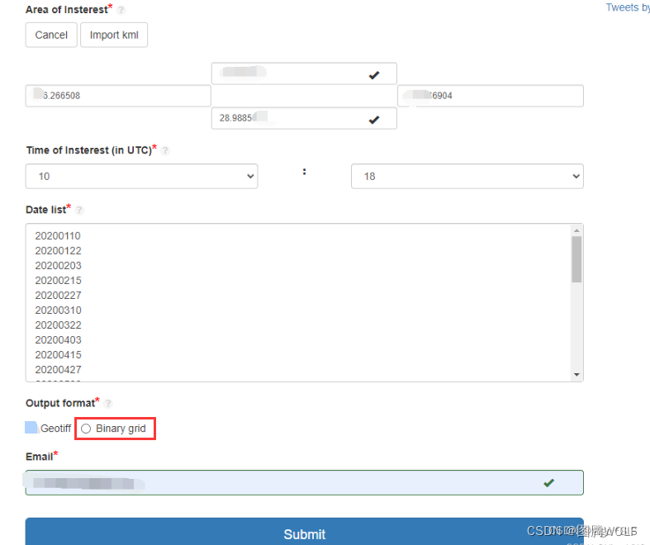The image size is (650, 545).
Task: Select the Binary grid radio button
Action: point(86,429)
